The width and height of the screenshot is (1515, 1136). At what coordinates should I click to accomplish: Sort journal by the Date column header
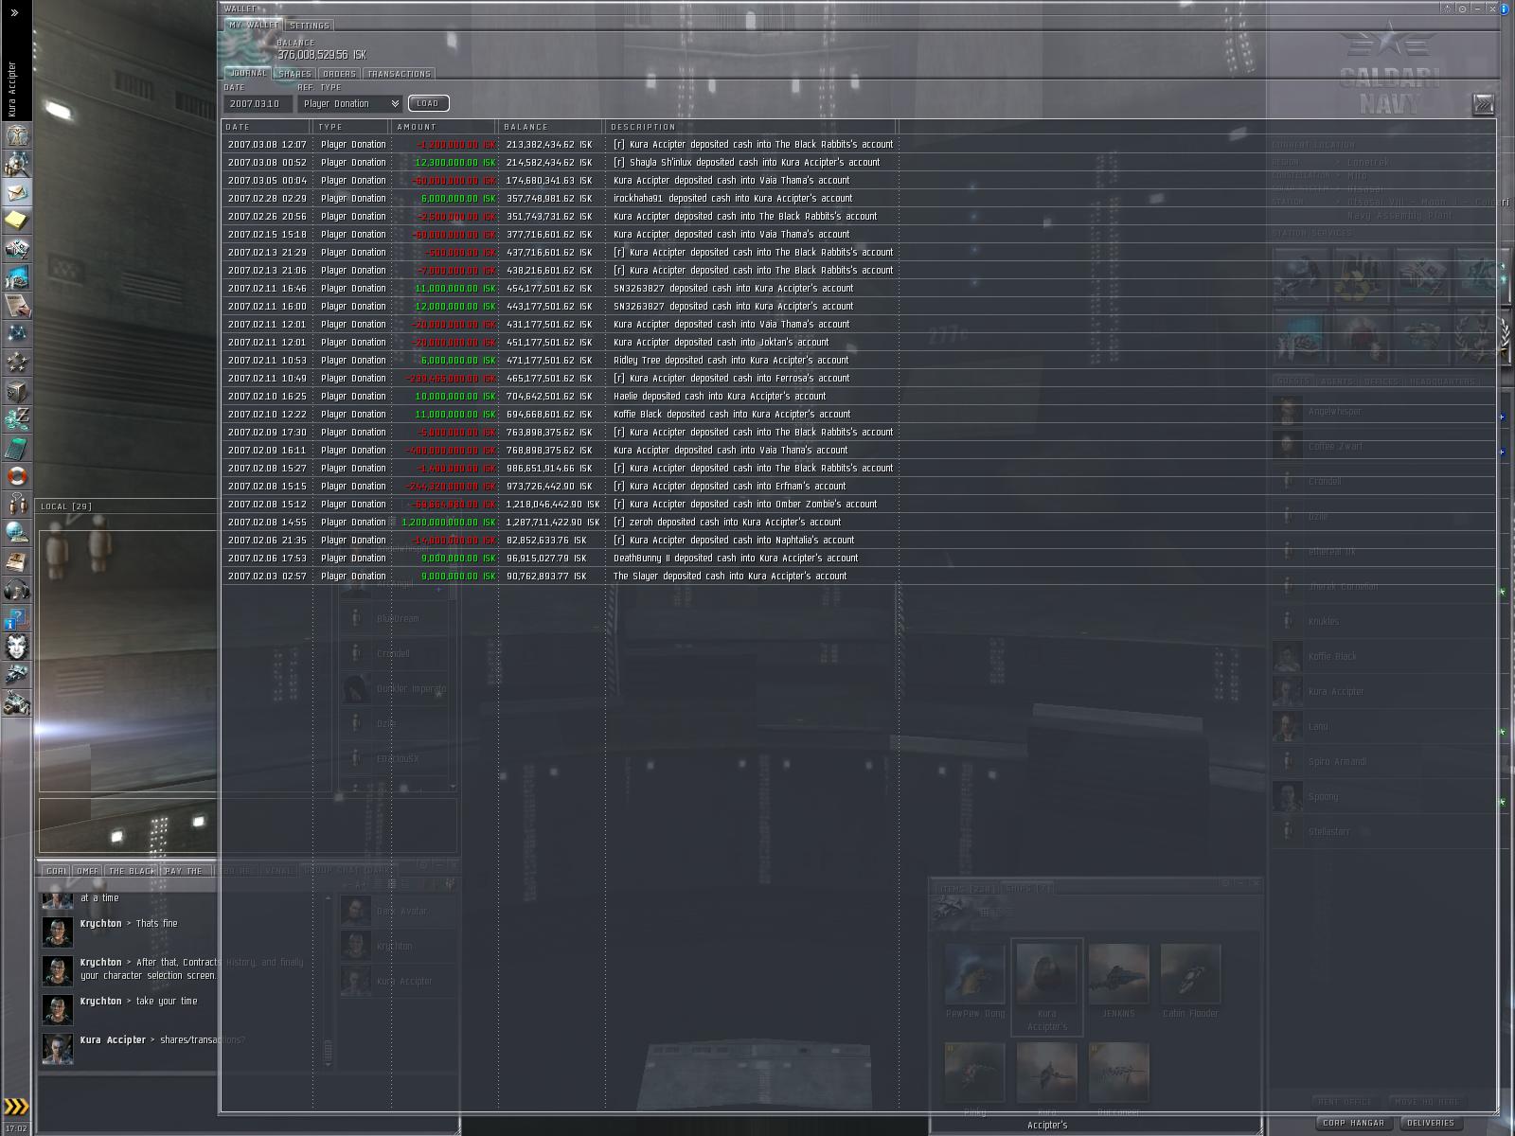tap(266, 127)
